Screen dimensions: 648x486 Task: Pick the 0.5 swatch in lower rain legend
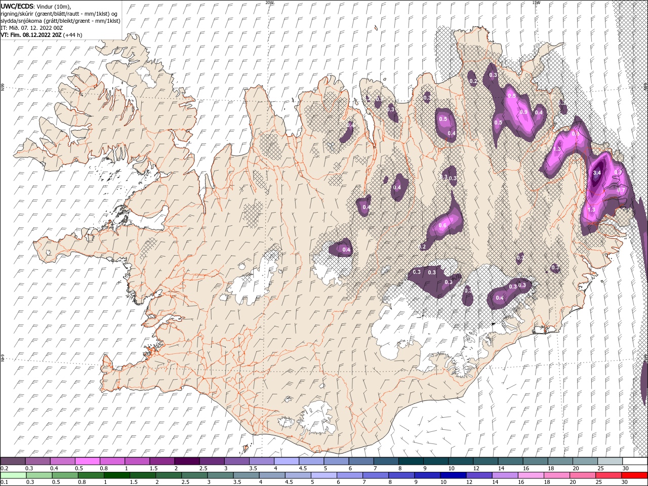pos(65,475)
